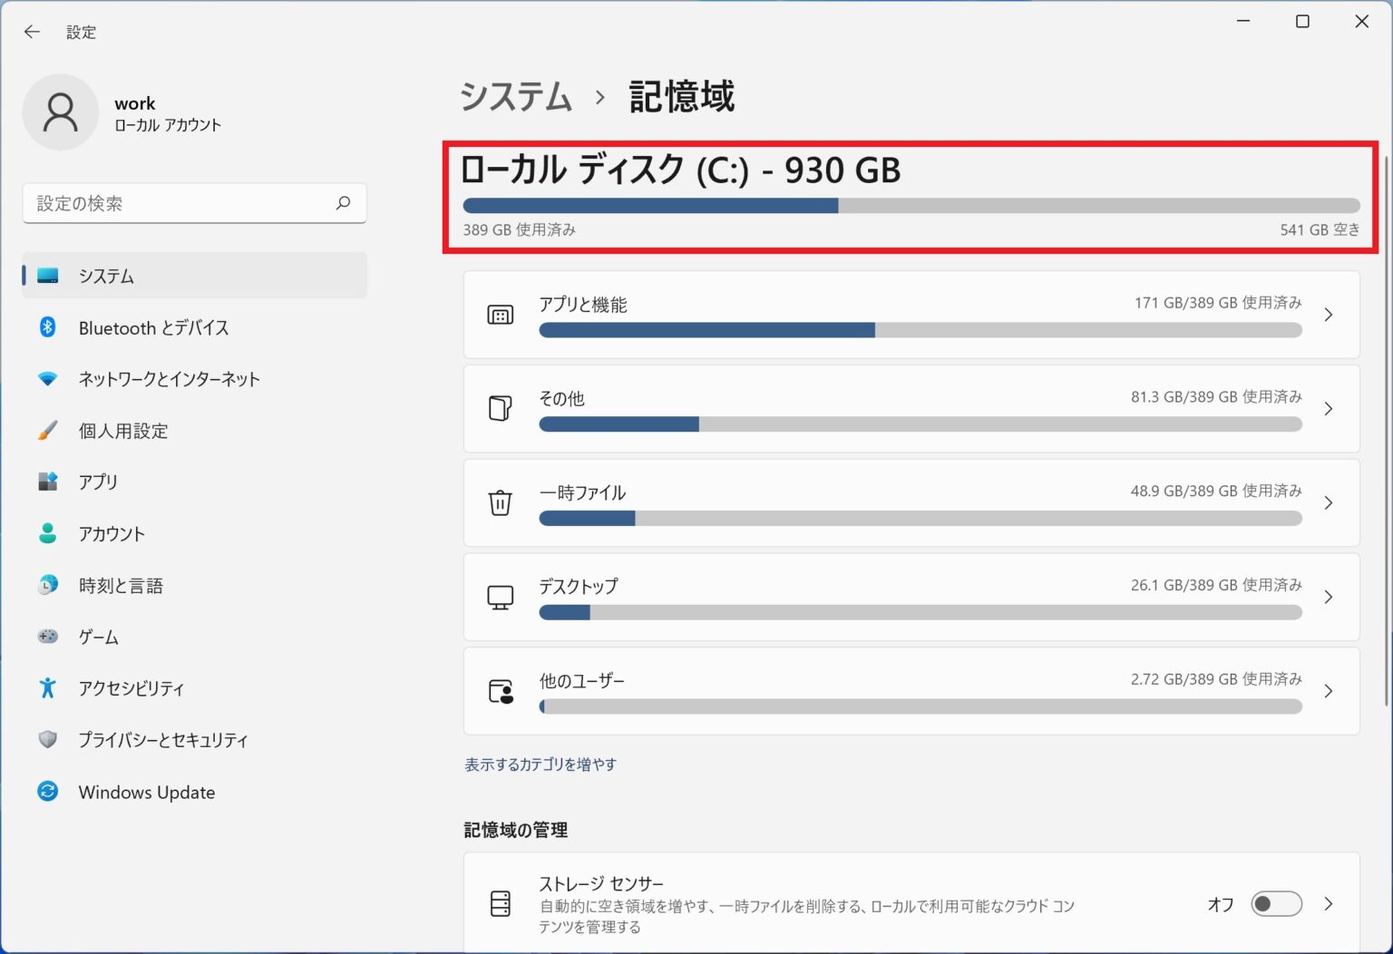Viewport: 1393px width, 954px height.
Task: Click the その他 category icon
Action: pos(500,408)
